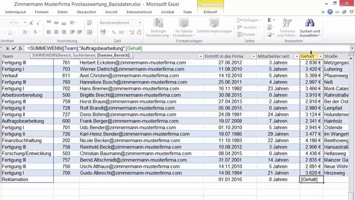Minimize the ribbon with the caret icon
The width and height of the screenshot is (355, 200).
323,12
